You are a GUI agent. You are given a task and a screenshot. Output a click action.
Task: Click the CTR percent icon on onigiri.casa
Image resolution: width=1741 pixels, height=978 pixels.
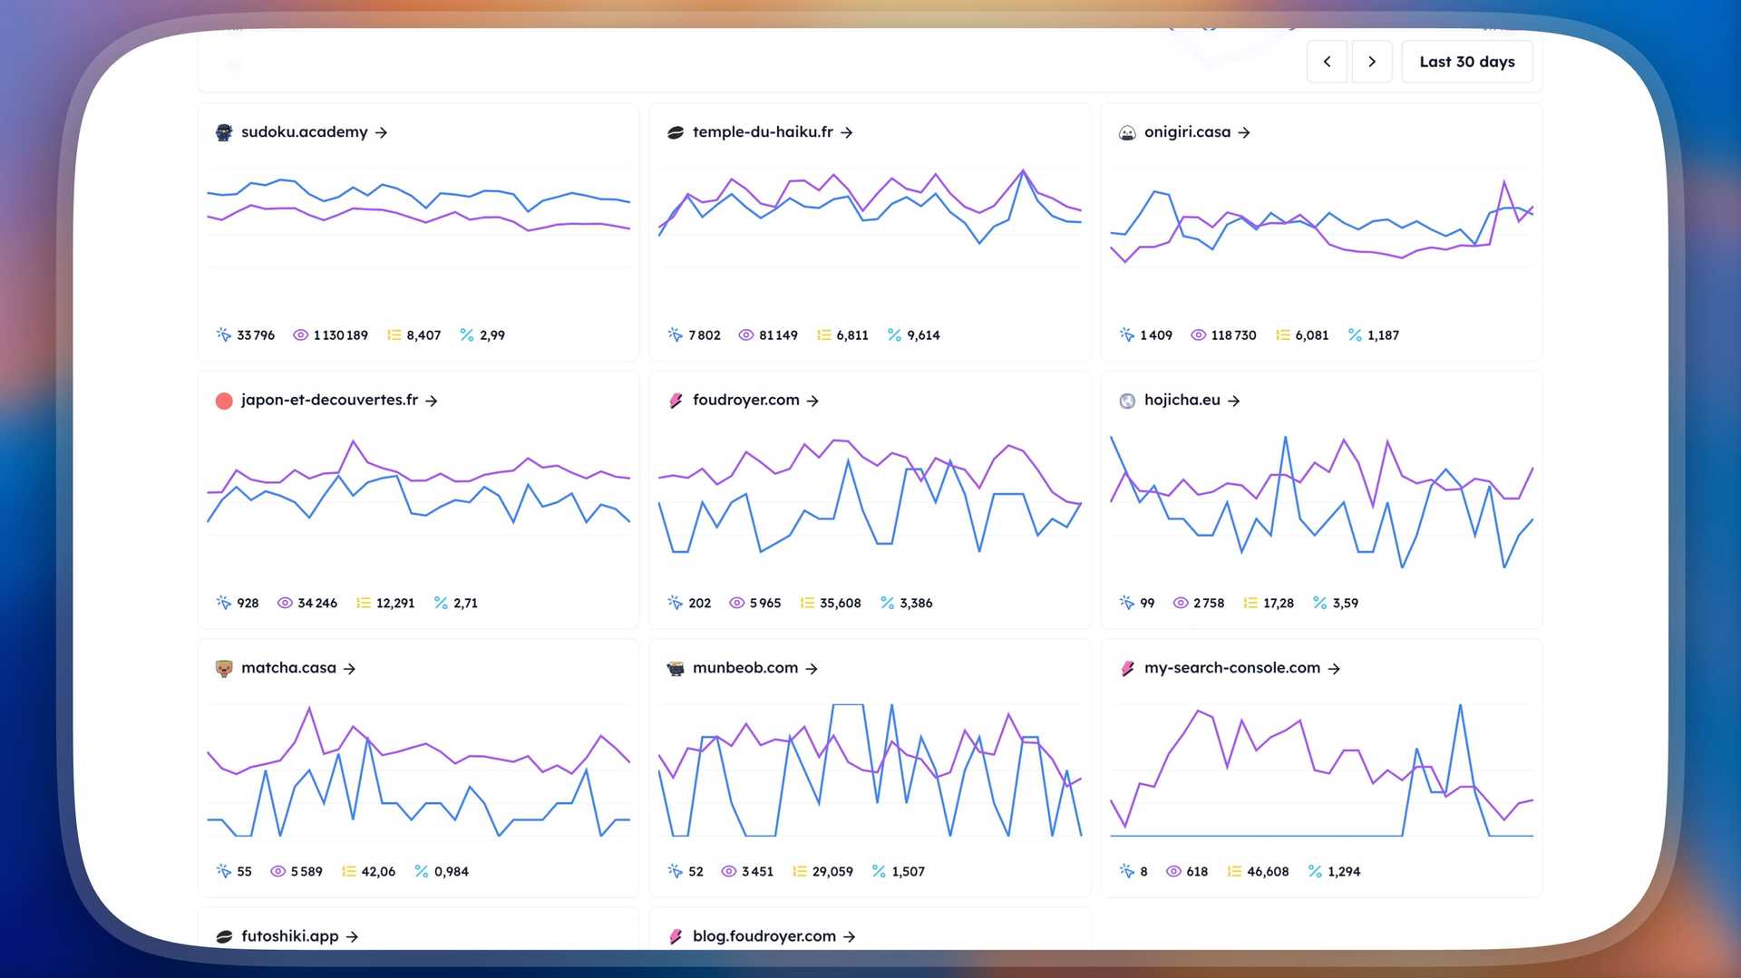click(1355, 334)
